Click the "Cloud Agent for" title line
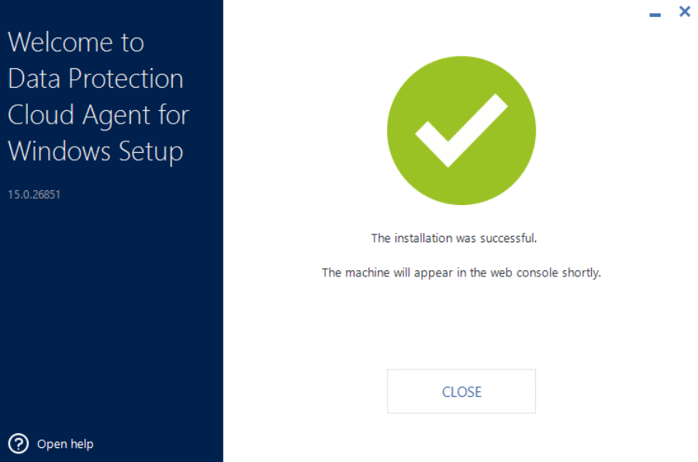 click(x=98, y=115)
